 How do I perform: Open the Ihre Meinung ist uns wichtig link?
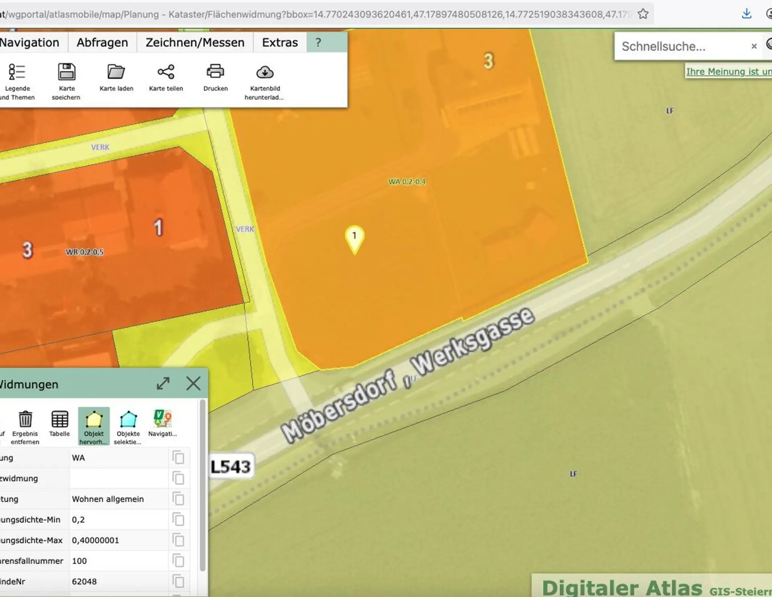pyautogui.click(x=729, y=72)
